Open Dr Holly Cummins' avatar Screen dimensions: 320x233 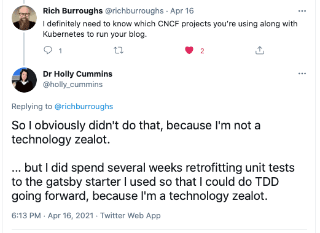click(24, 80)
